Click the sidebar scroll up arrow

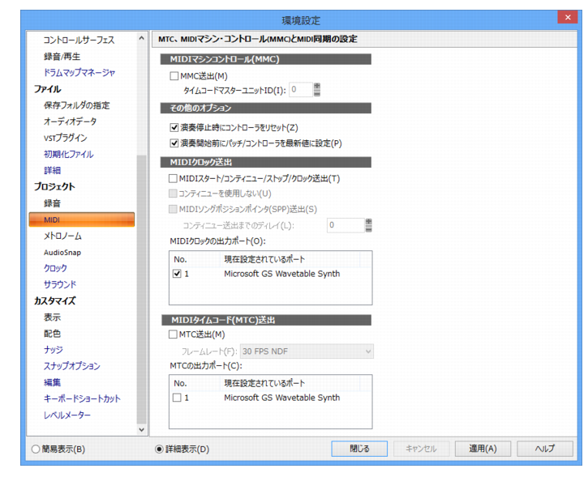pos(141,38)
